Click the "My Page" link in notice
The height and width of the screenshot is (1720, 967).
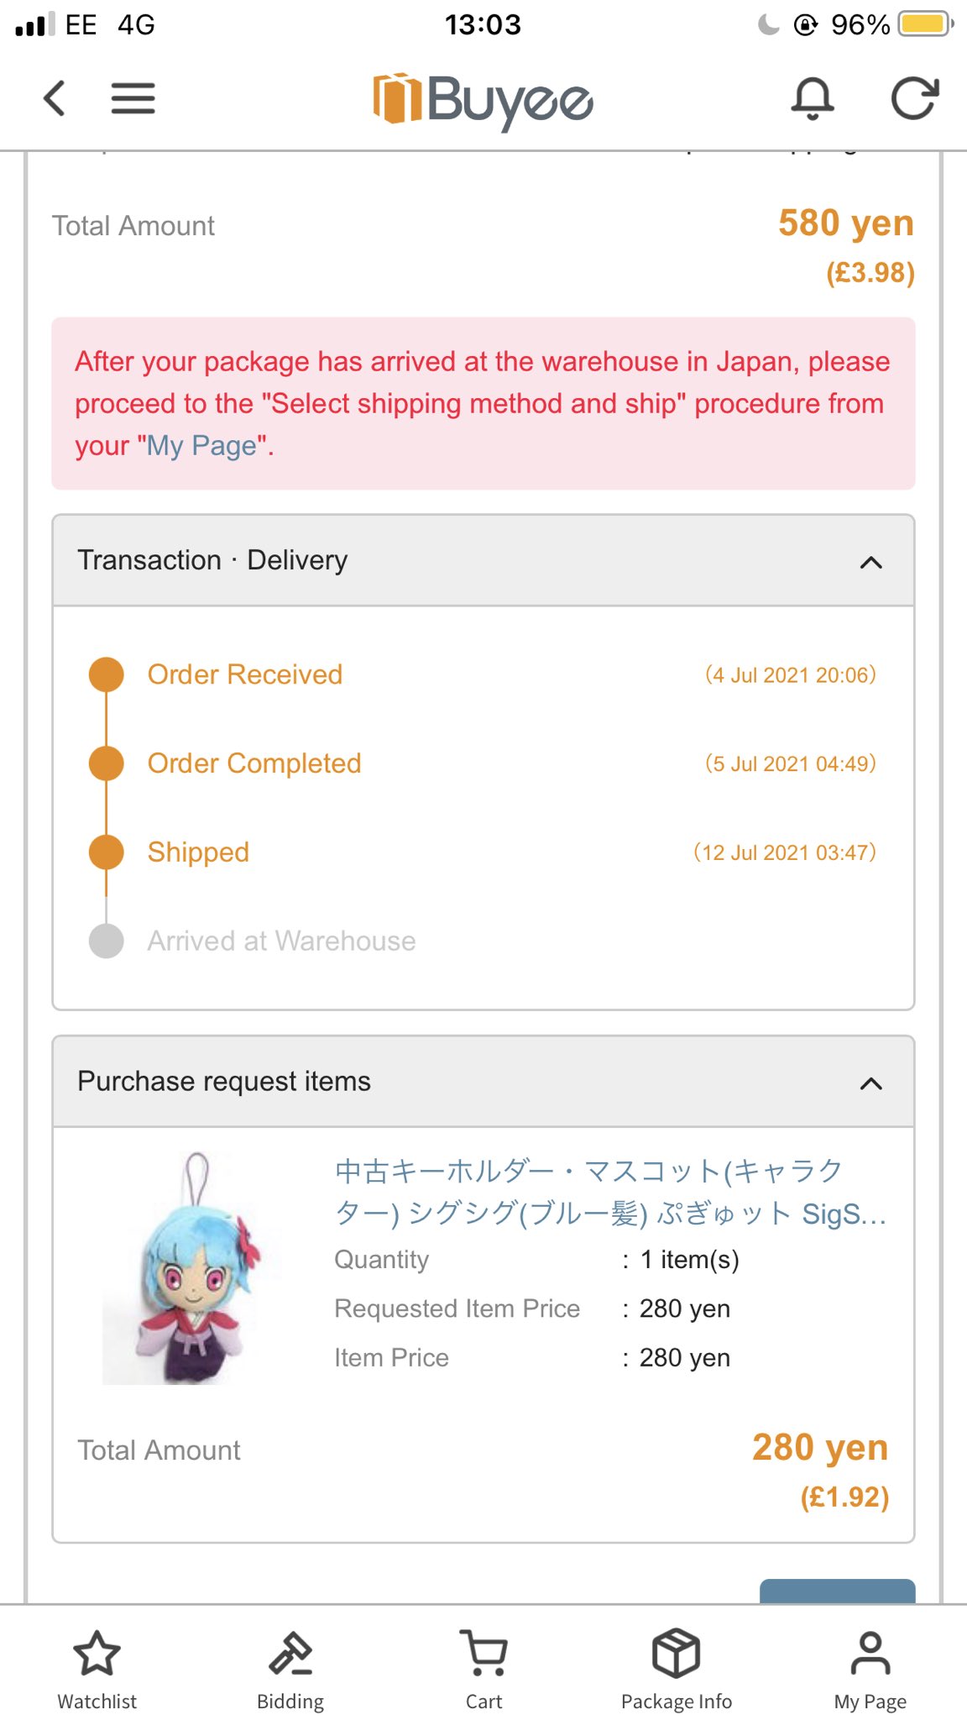click(201, 446)
